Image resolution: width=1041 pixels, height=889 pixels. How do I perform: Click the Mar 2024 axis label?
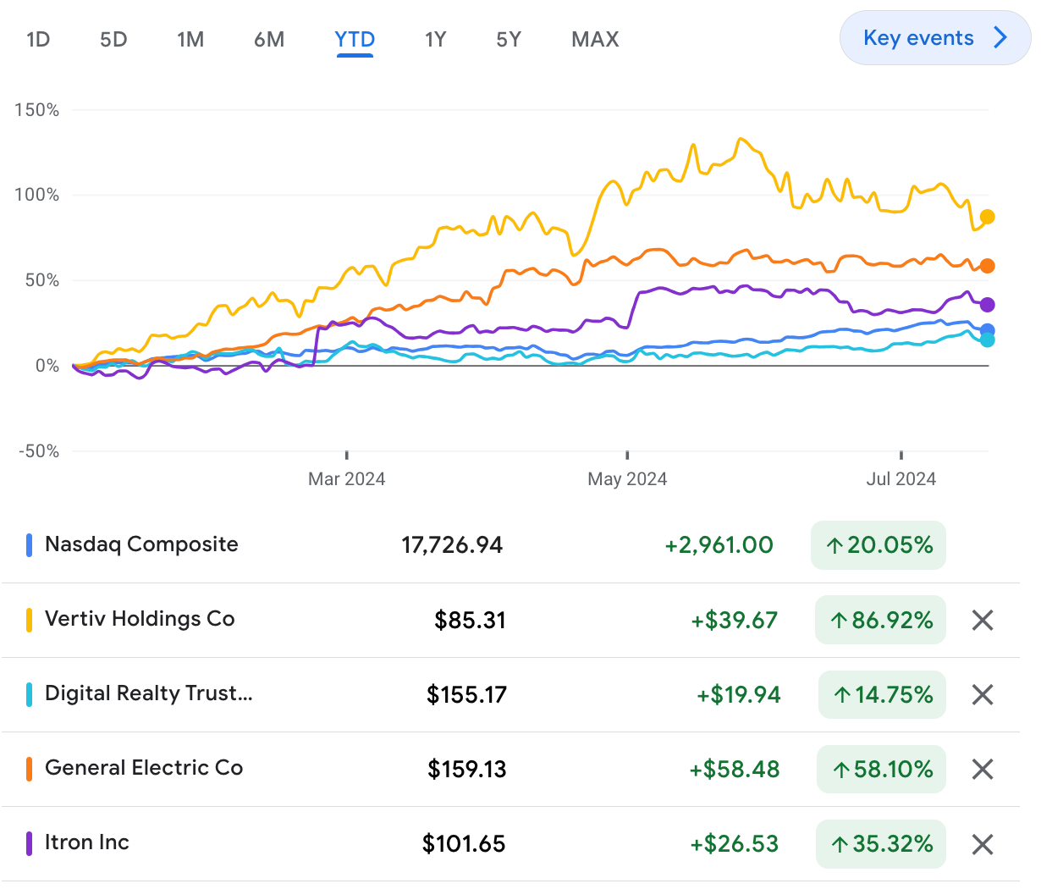pos(347,479)
